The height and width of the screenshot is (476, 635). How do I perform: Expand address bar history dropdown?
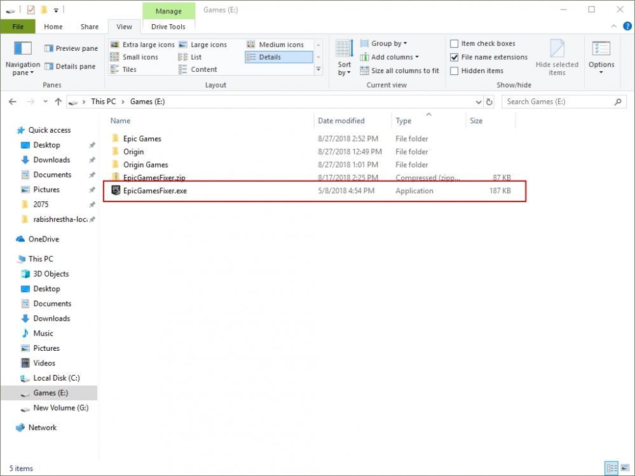coord(478,102)
